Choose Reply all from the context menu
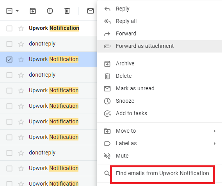The image size is (222, 186). click(x=160, y=21)
